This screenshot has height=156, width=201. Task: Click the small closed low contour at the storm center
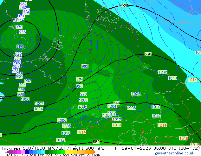coord(21,42)
